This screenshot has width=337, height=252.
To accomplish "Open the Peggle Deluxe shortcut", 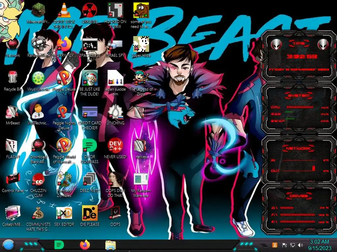I will pyautogui.click(x=64, y=77).
